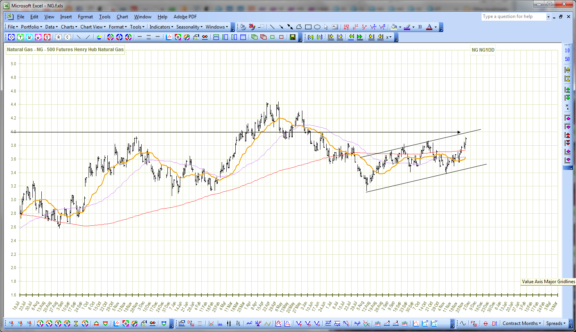This screenshot has height=332, width=576.
Task: Expand the Indicators dropdown
Action: click(161, 27)
